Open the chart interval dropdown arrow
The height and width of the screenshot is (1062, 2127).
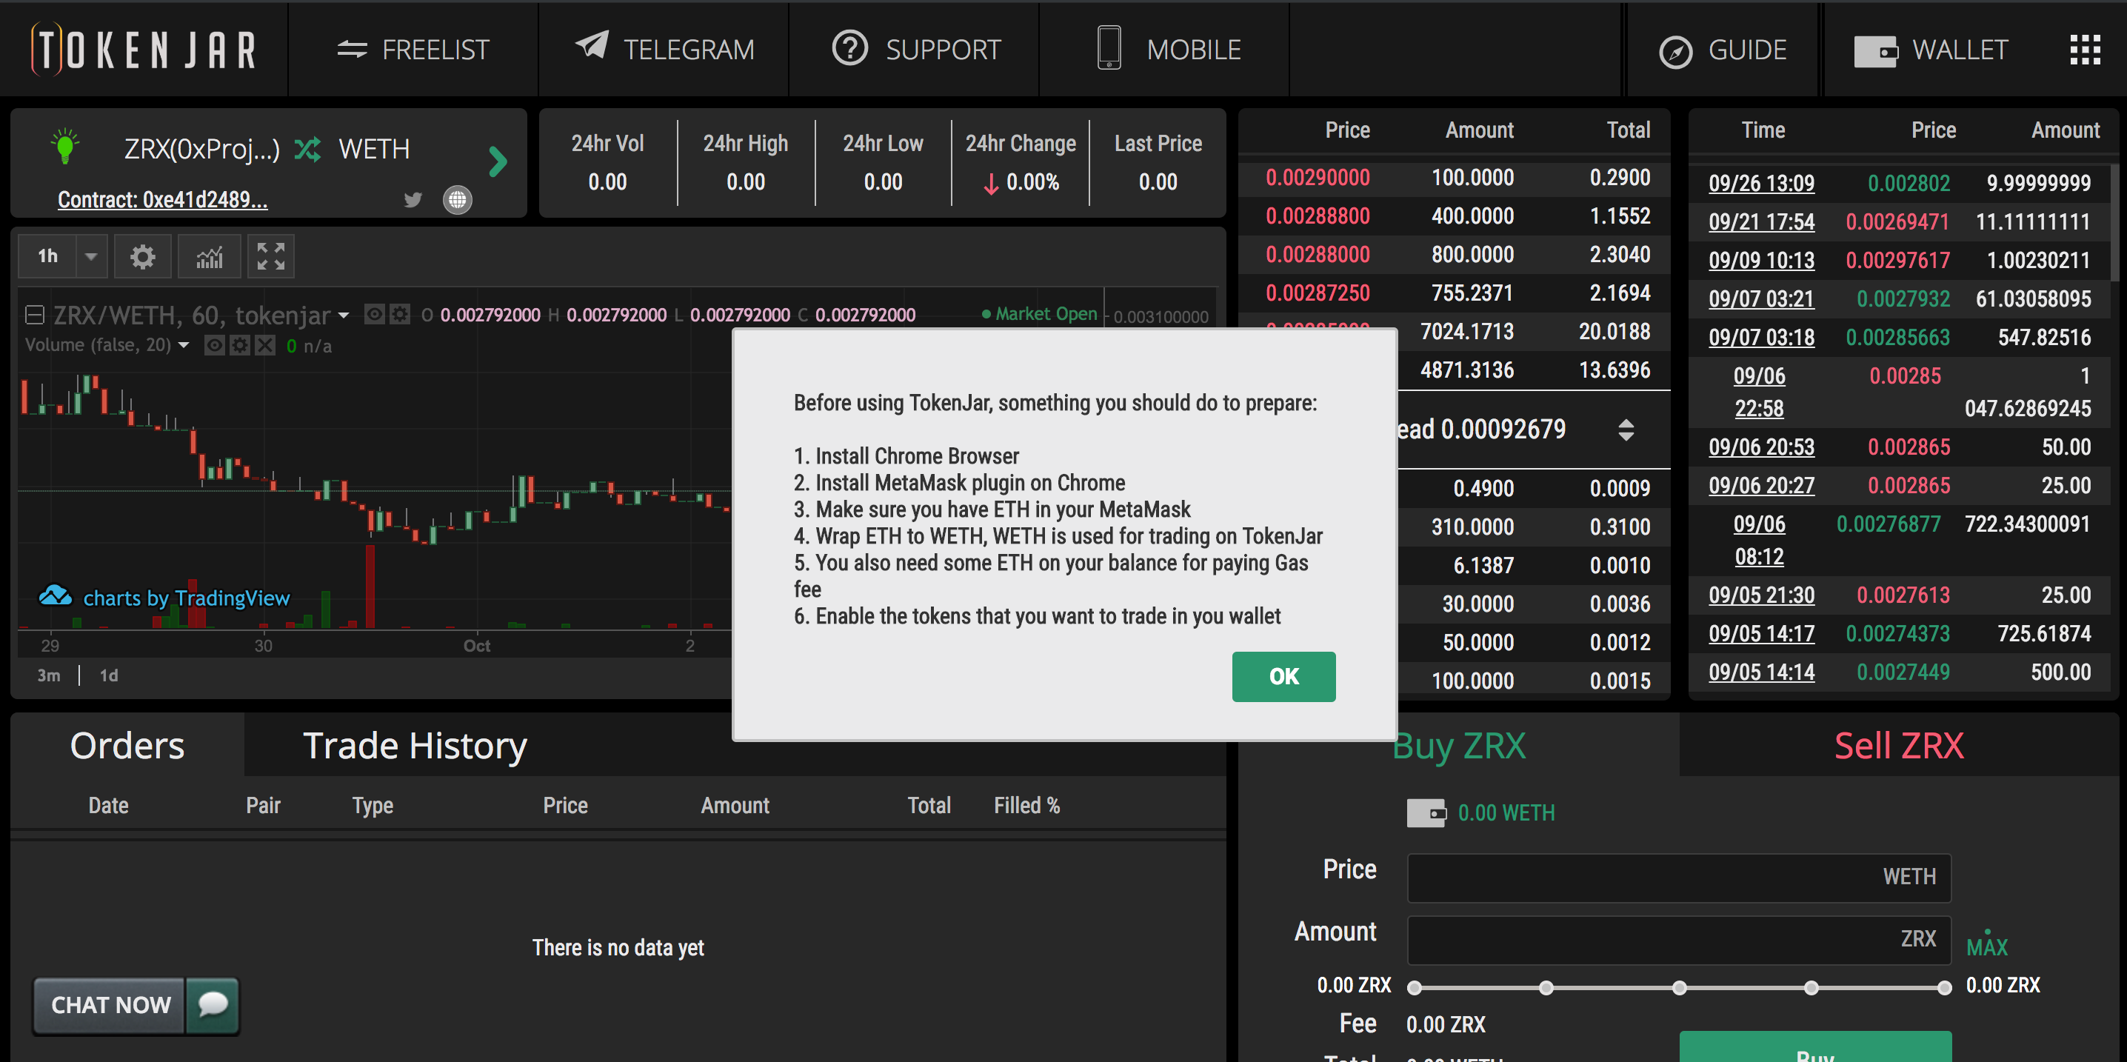click(92, 256)
